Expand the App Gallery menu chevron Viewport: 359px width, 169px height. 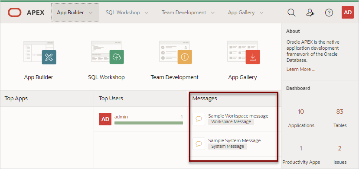[x=261, y=13]
